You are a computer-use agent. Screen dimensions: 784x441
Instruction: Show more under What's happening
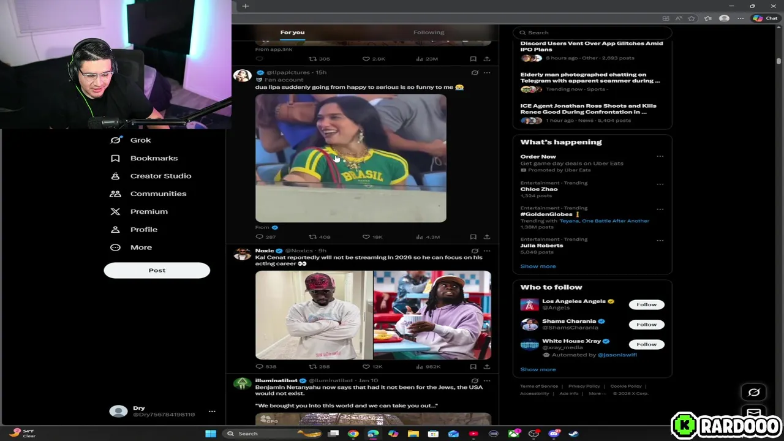[538, 266]
